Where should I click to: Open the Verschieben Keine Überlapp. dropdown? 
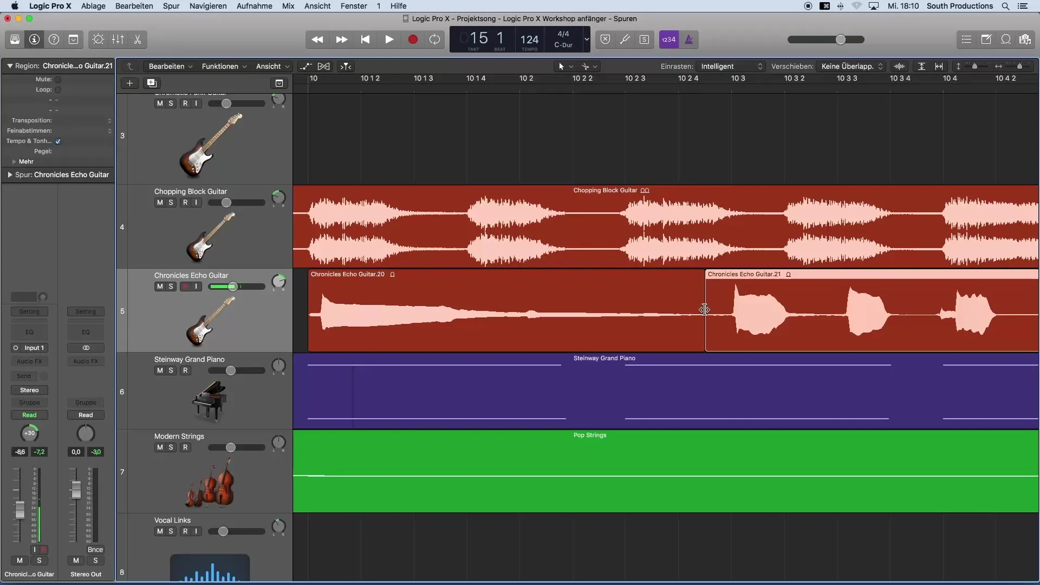pyautogui.click(x=851, y=67)
